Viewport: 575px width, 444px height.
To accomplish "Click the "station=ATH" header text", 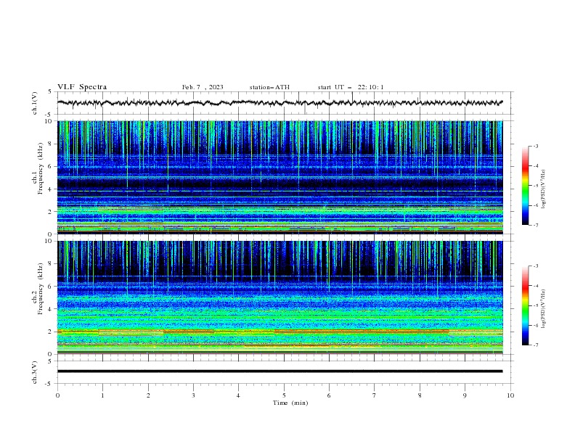I will [x=269, y=87].
